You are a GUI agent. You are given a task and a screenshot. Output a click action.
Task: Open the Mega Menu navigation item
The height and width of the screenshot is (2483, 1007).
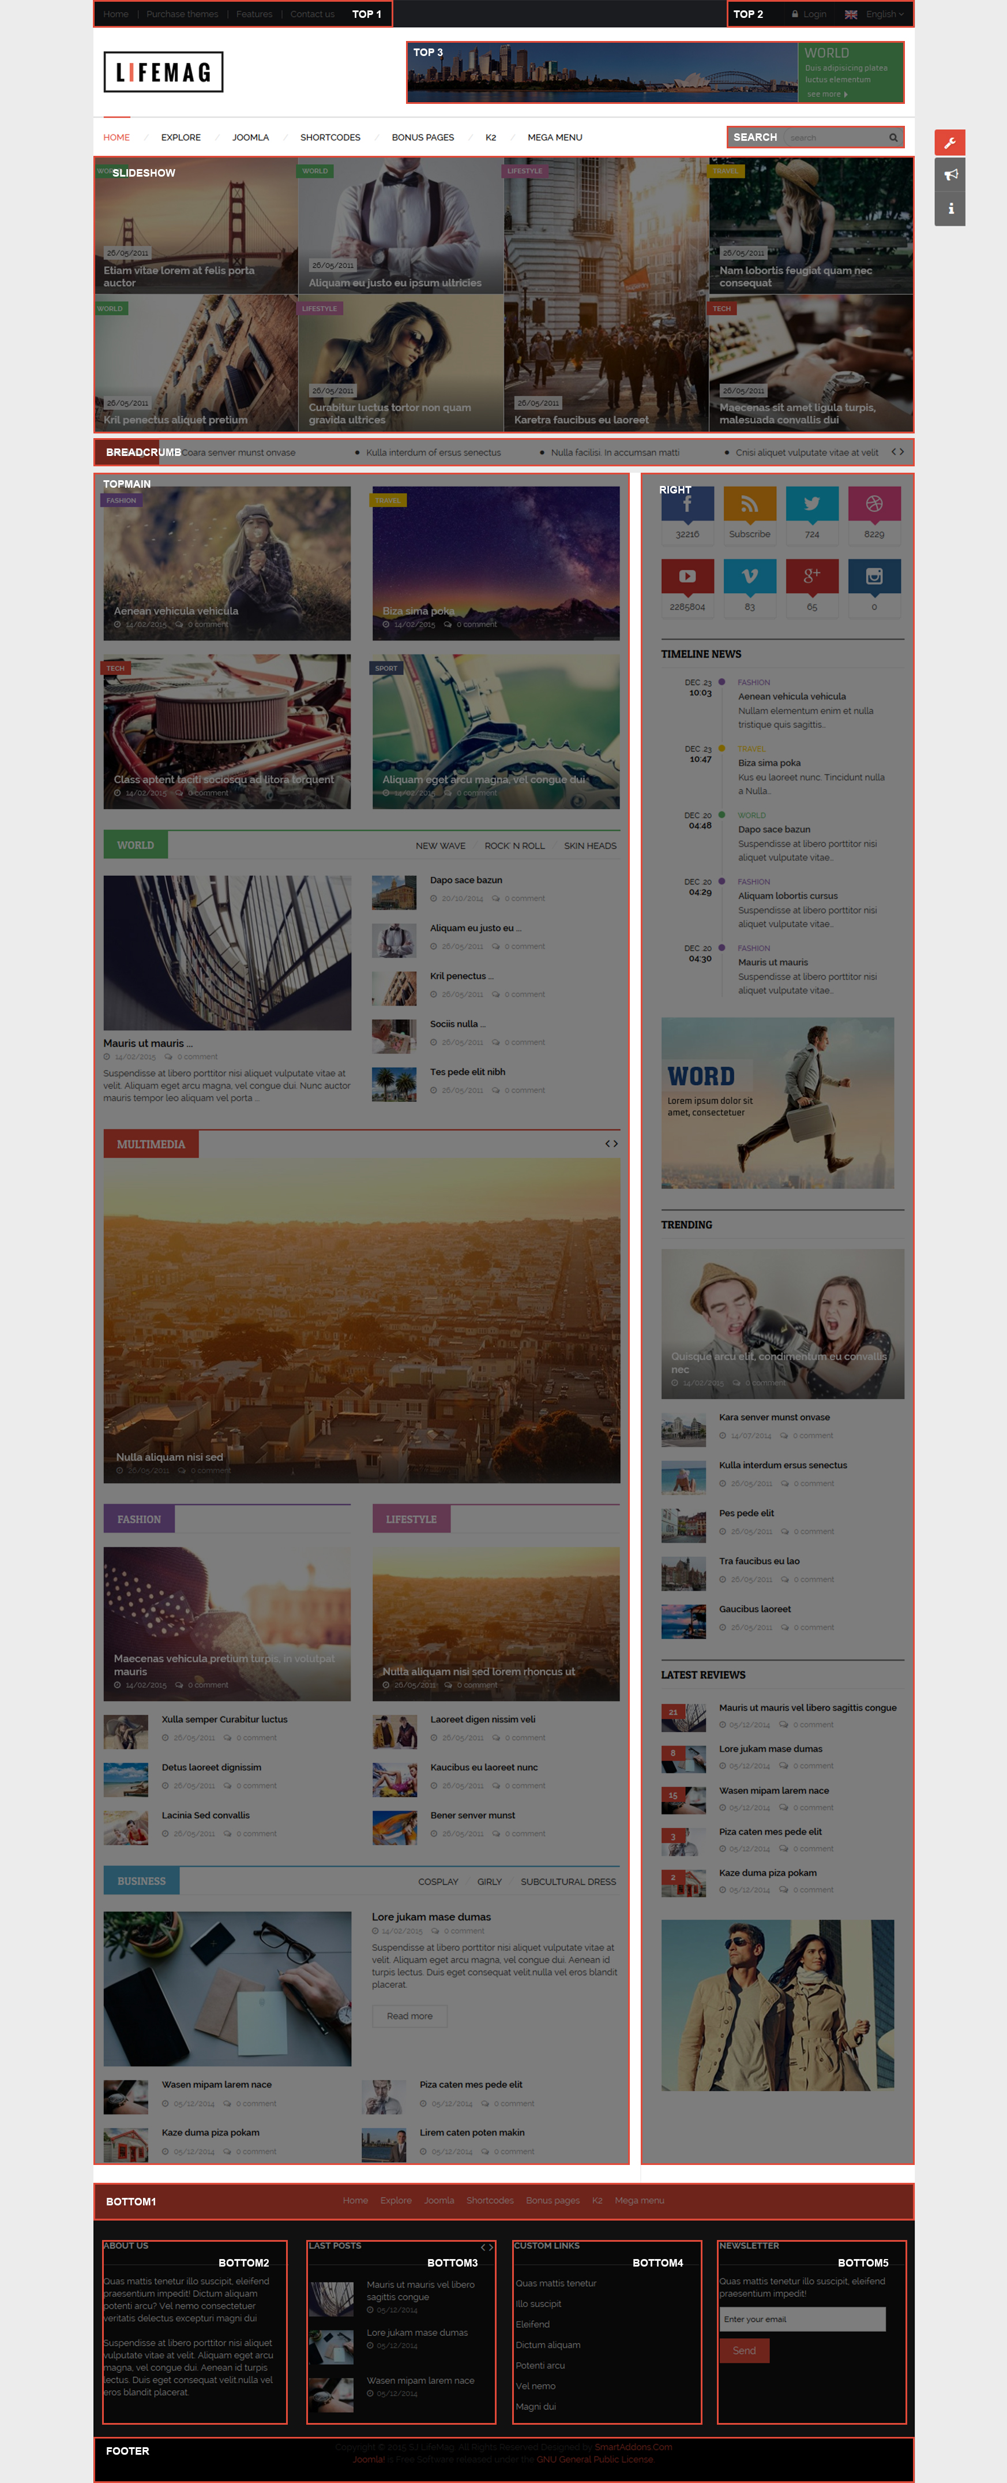pyautogui.click(x=554, y=137)
